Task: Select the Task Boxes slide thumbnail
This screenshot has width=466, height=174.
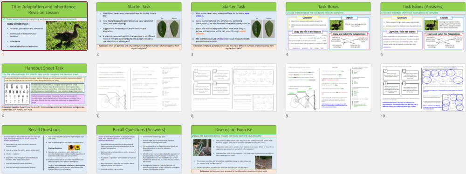Action: (329, 26)
